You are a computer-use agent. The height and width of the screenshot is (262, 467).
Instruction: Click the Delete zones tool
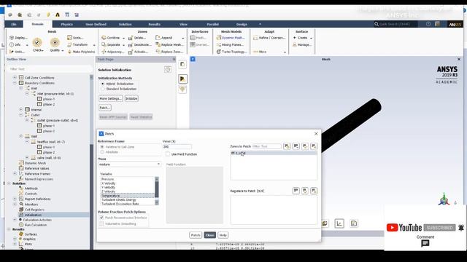(137, 38)
